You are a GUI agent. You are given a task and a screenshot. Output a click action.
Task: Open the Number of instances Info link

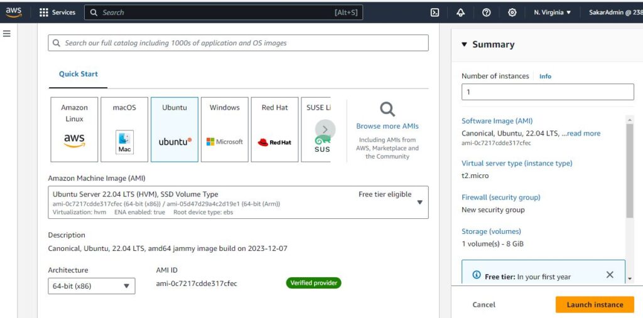[545, 77]
